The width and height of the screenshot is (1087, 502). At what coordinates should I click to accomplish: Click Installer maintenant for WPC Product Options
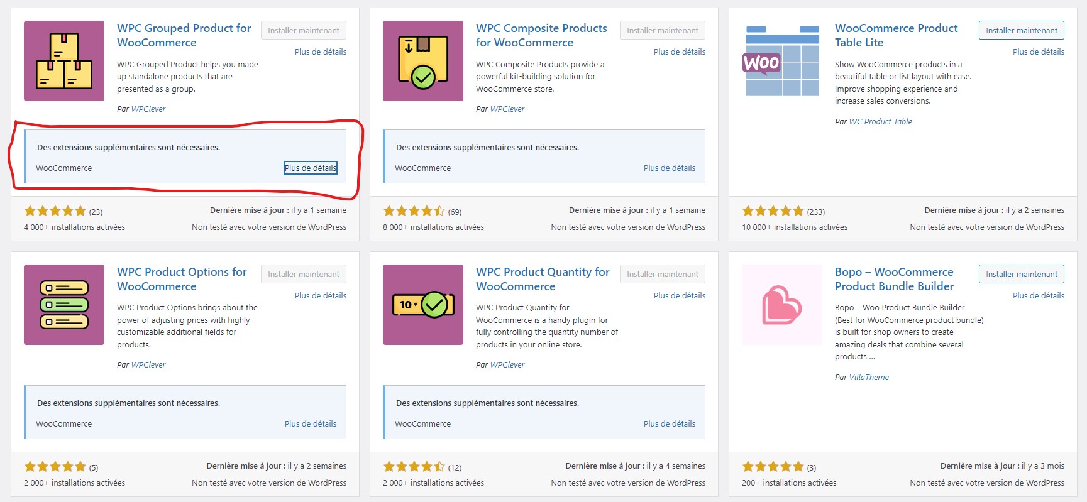tap(304, 274)
